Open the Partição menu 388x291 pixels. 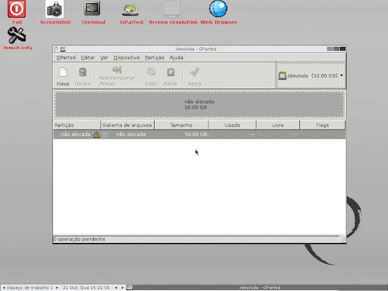(x=155, y=58)
